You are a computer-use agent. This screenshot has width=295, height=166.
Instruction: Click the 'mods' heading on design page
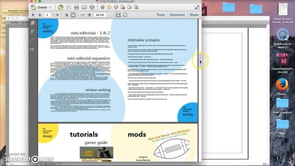tap(137, 134)
